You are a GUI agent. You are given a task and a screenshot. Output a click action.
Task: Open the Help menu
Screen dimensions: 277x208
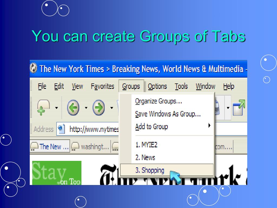coord(229,86)
